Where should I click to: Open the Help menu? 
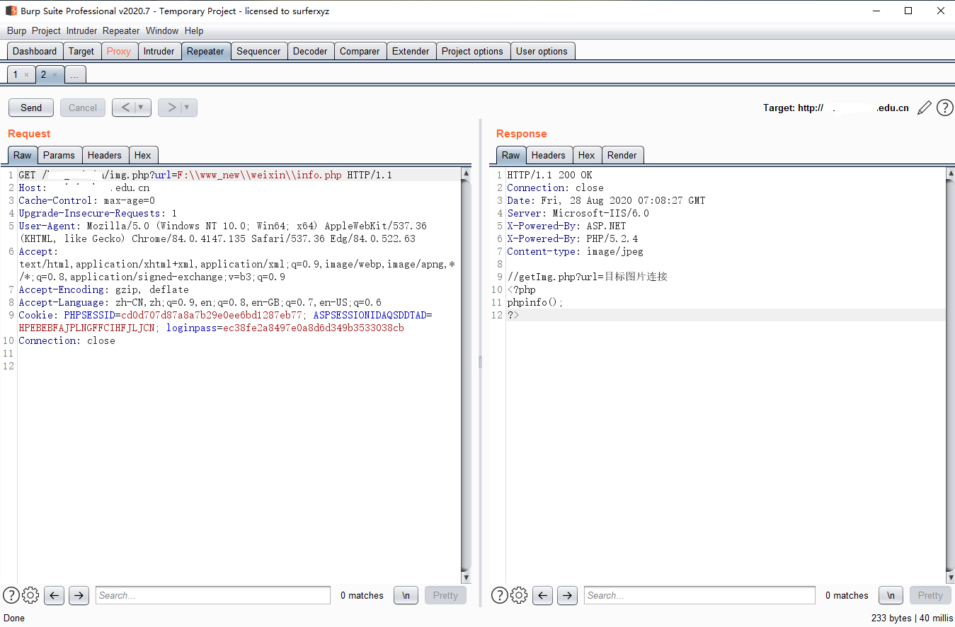194,30
